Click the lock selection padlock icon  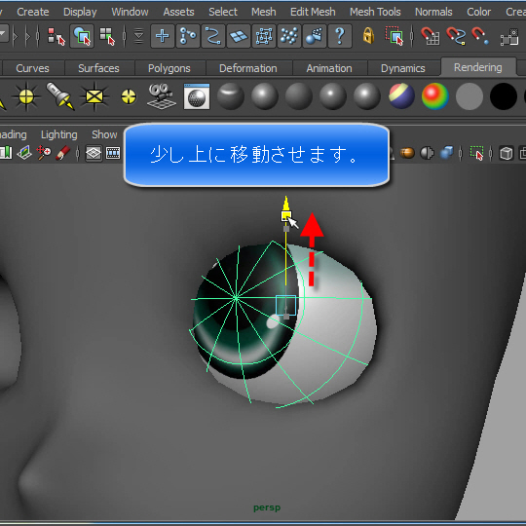point(368,35)
